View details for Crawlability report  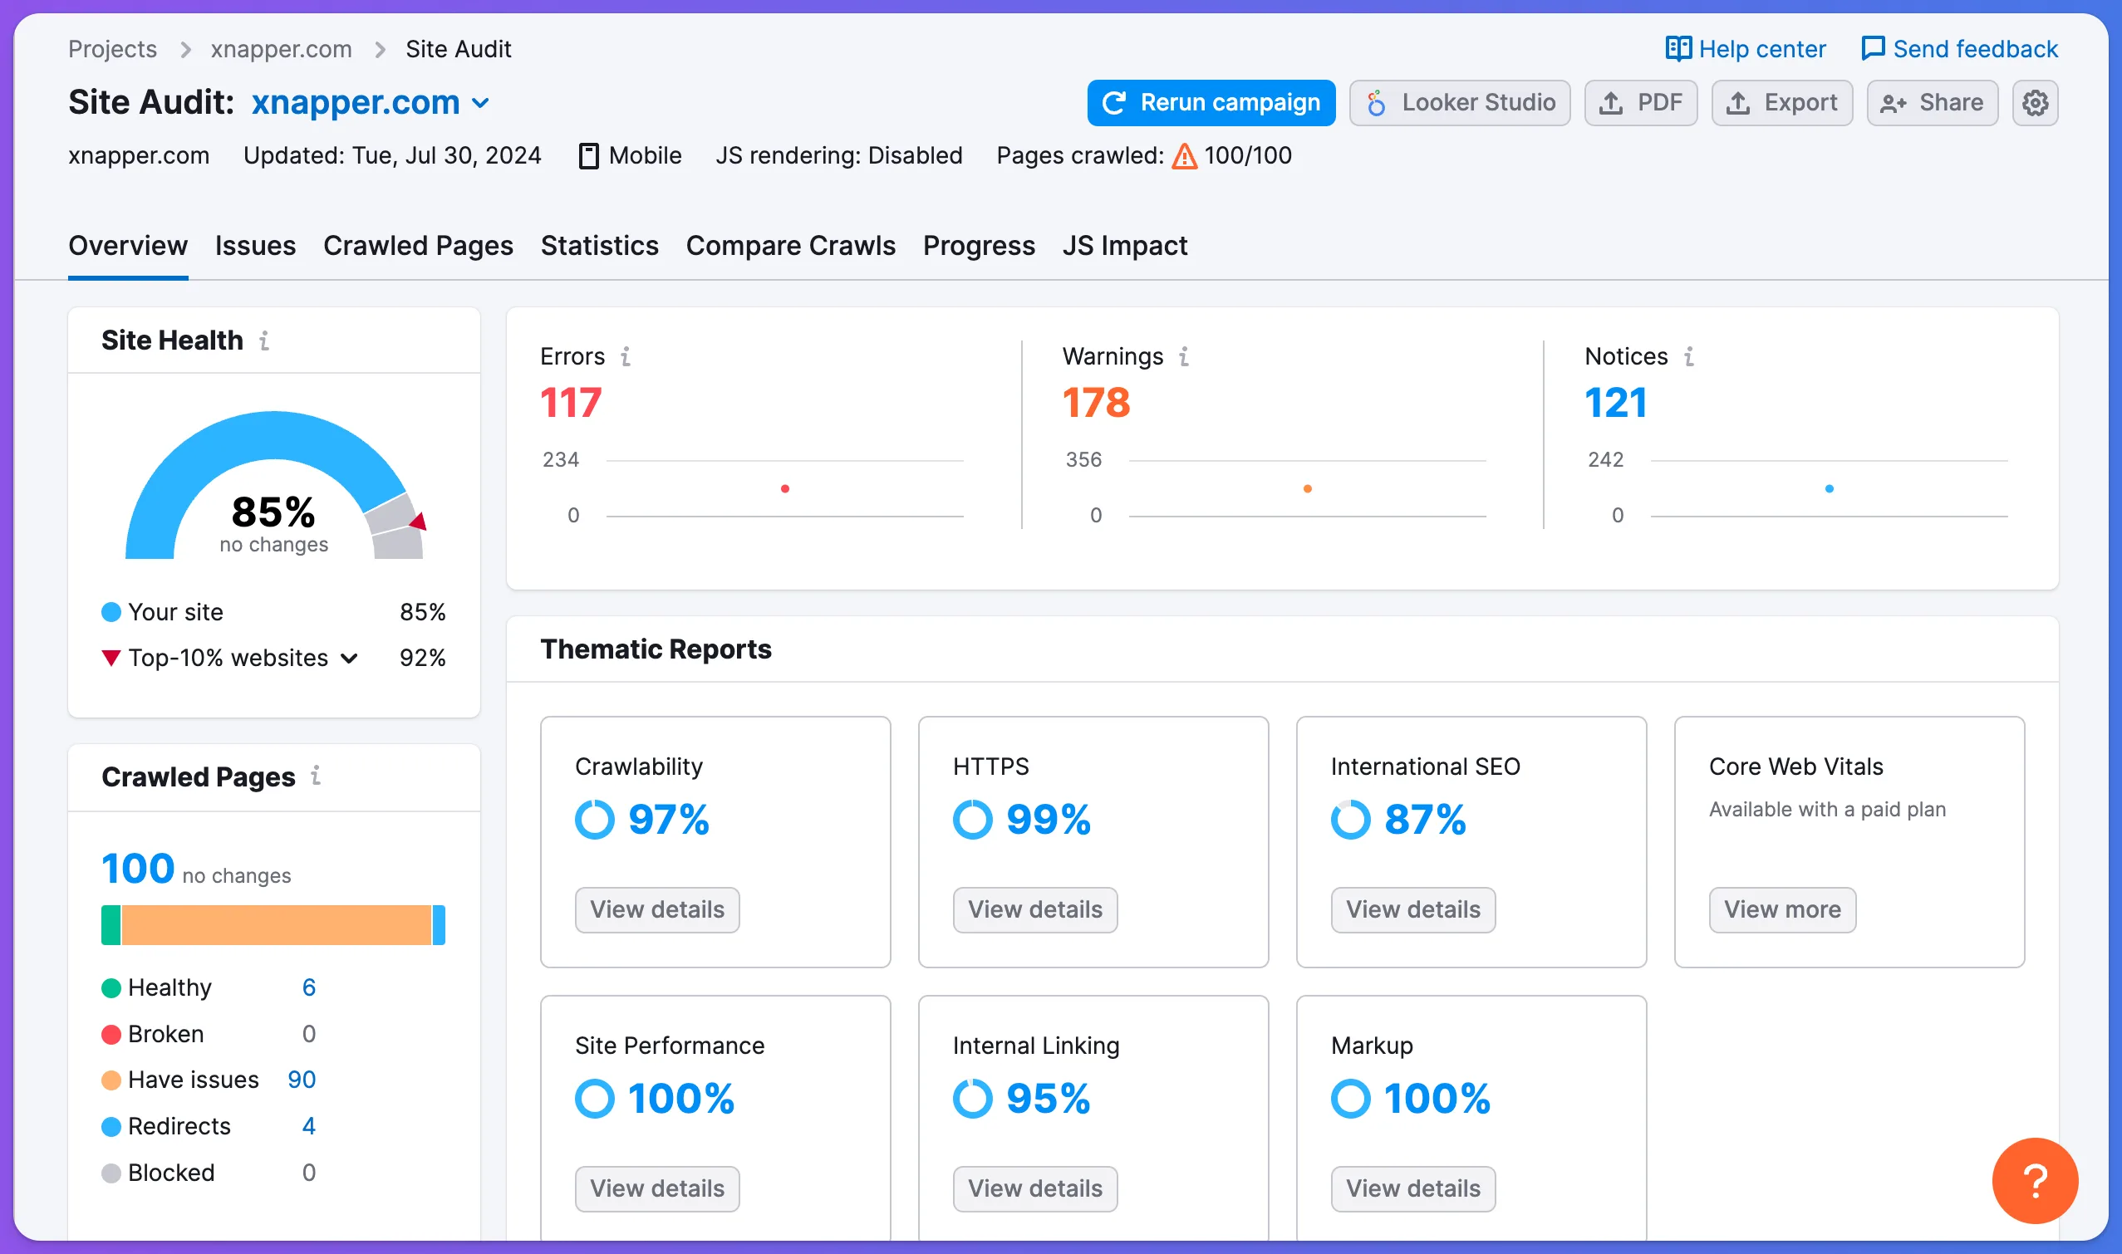coord(657,910)
